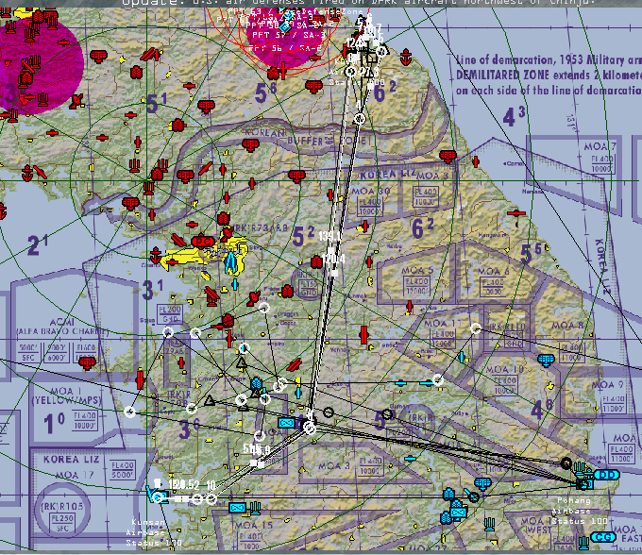
Task: Click the KOREAN BUFFER ZONE text
Action: click(x=305, y=138)
